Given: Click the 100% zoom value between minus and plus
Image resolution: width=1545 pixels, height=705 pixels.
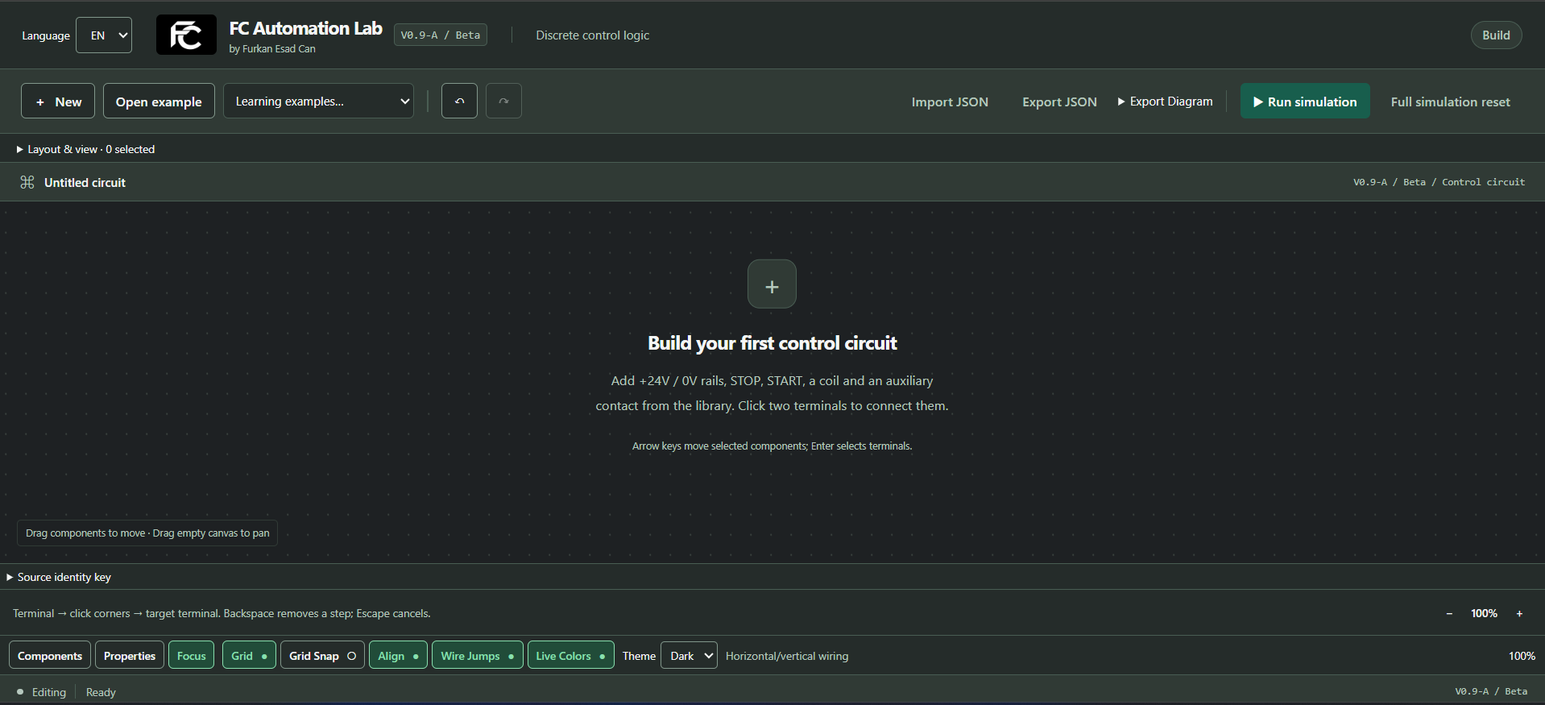Looking at the screenshot, I should click(x=1484, y=613).
